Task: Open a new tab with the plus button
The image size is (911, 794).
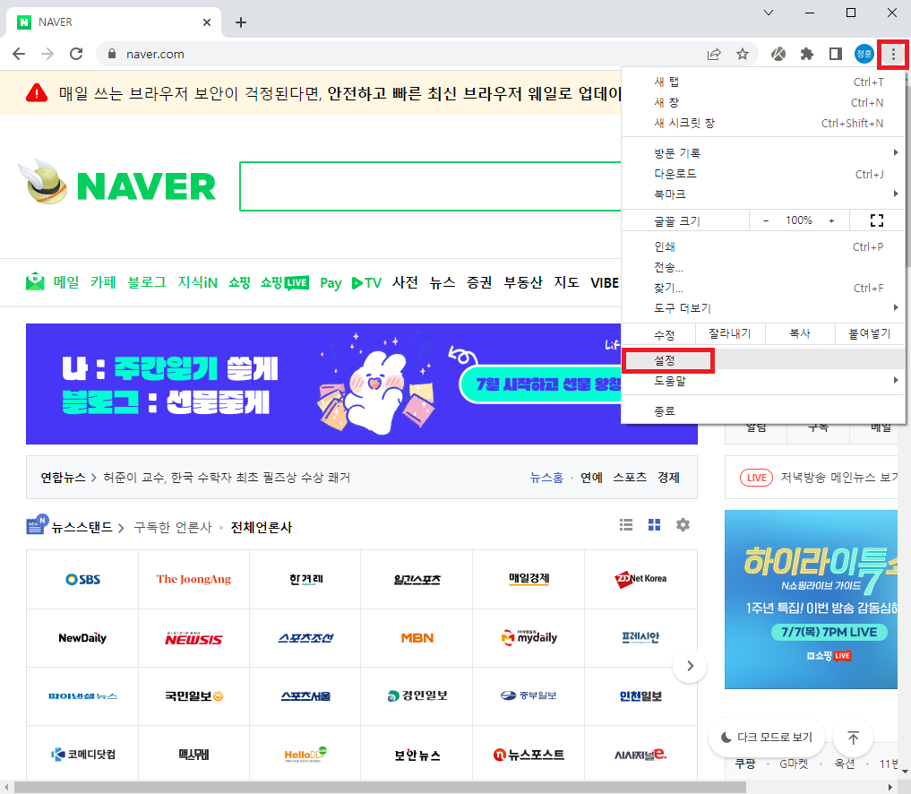Action: click(241, 22)
